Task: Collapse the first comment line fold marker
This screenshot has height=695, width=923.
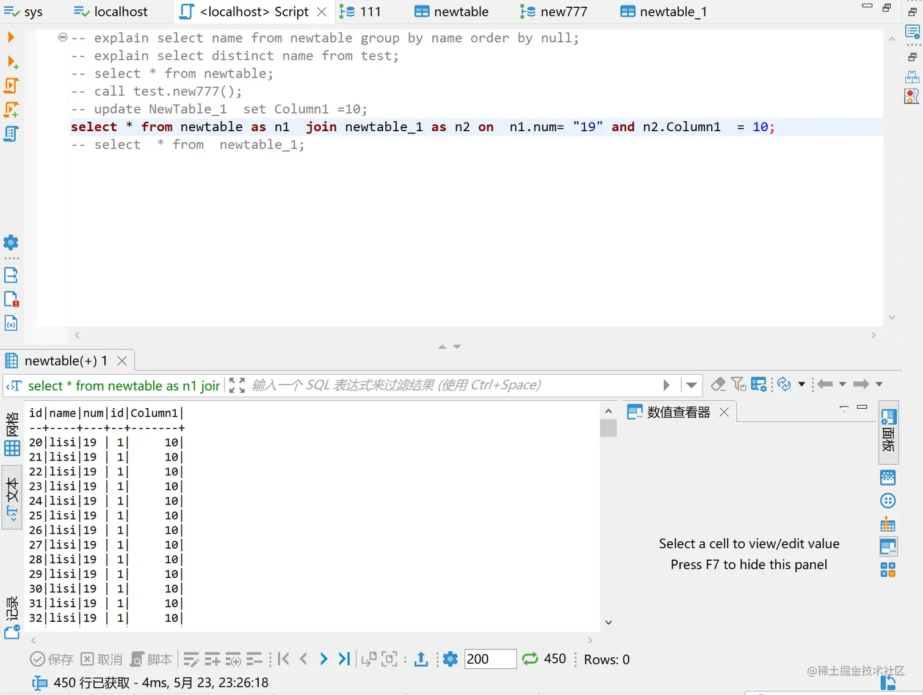Action: (x=62, y=38)
